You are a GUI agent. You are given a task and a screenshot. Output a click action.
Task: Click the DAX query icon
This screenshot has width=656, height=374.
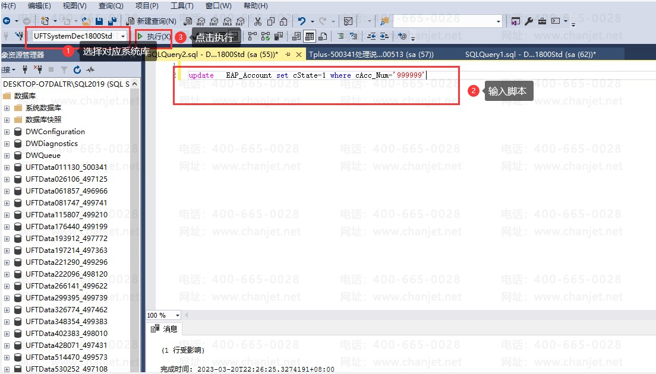tap(239, 21)
